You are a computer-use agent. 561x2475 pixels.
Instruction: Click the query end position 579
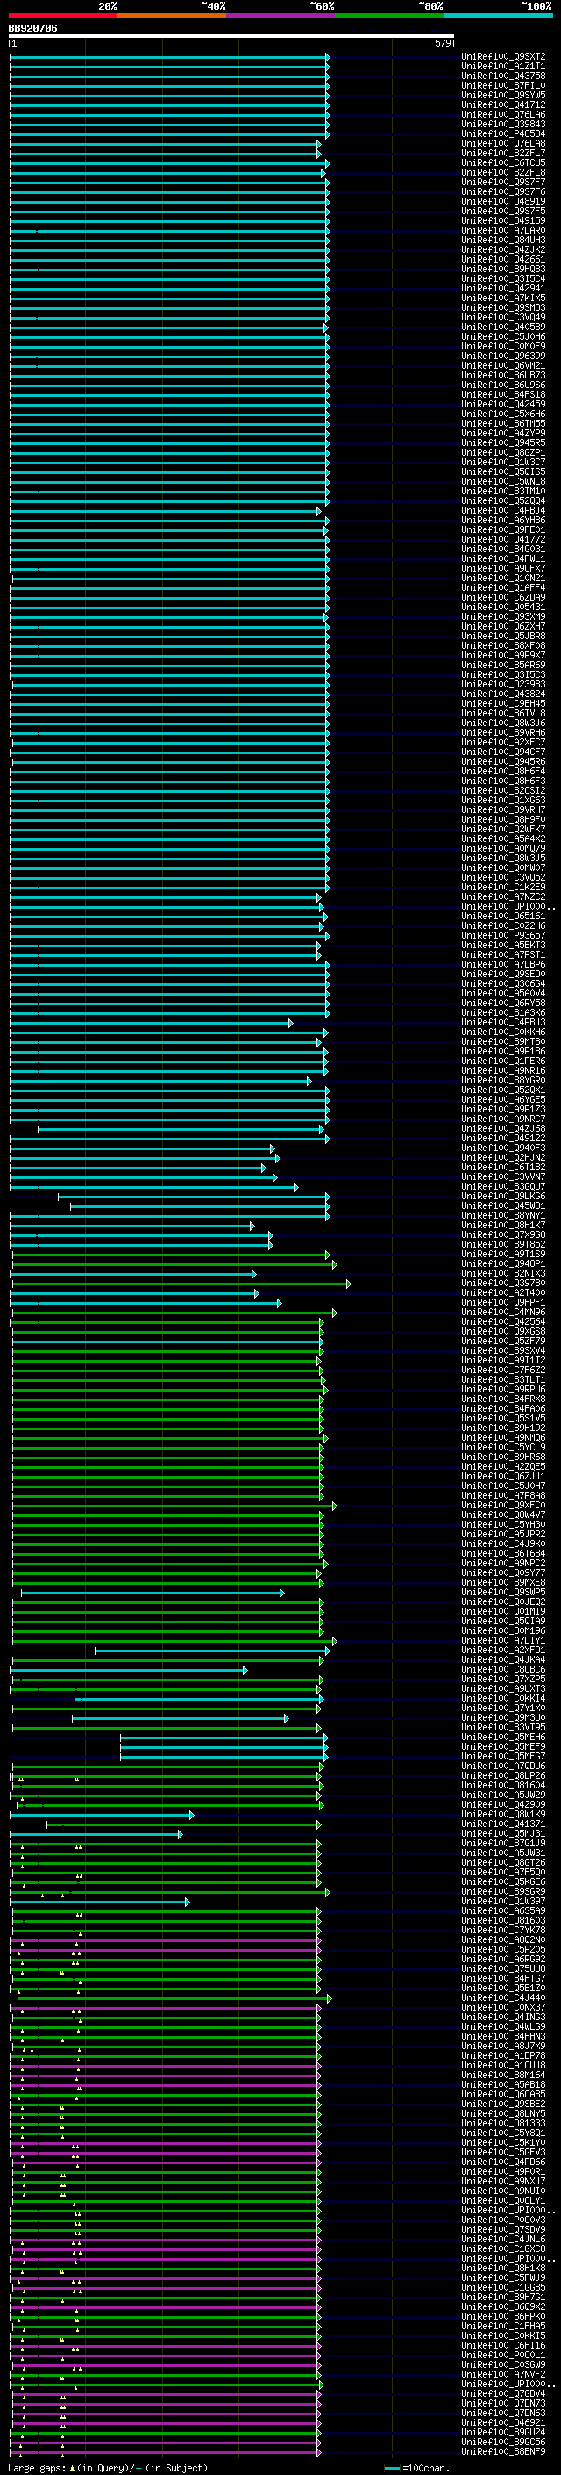tap(442, 43)
